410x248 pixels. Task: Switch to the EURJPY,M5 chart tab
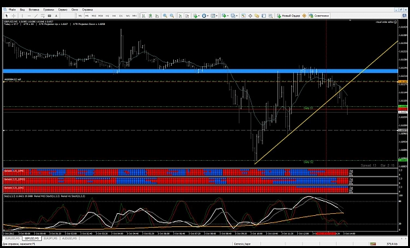click(51, 239)
